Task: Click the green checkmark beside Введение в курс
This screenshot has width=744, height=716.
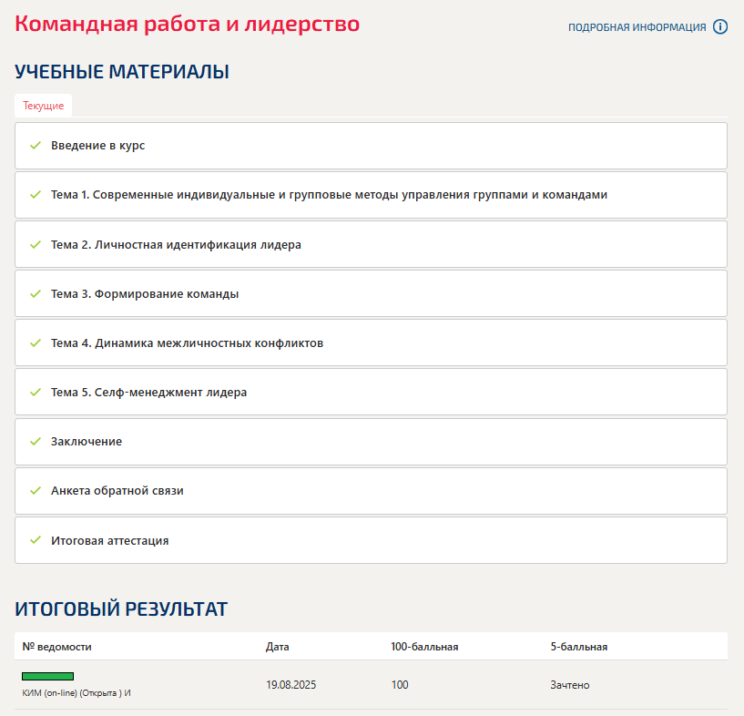Action: pos(36,145)
